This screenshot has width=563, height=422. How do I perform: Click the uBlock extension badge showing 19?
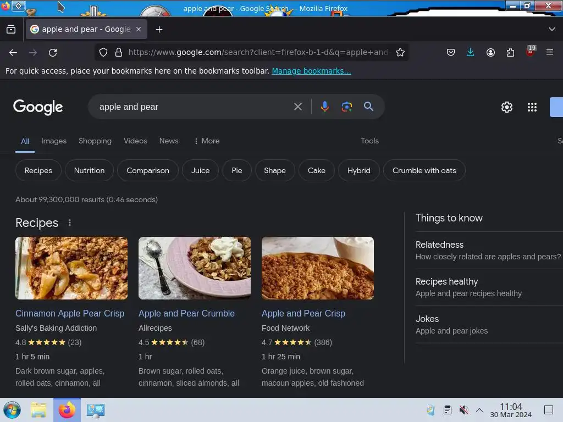point(531,51)
